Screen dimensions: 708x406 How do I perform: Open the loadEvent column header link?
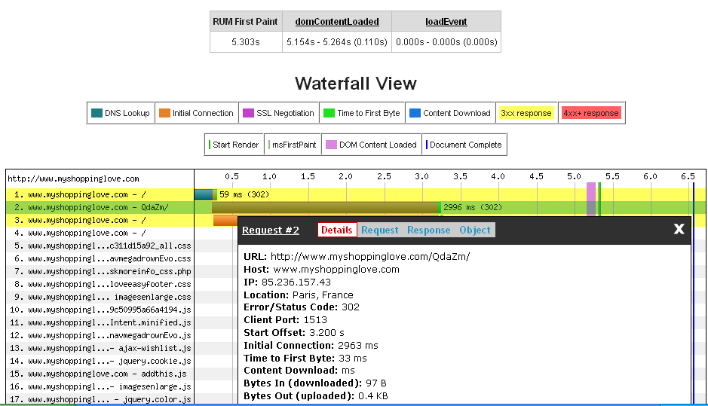446,21
